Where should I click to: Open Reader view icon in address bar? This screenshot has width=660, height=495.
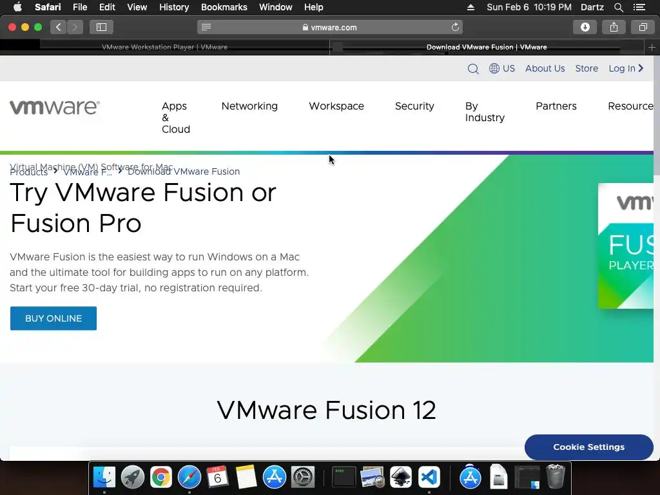206,27
